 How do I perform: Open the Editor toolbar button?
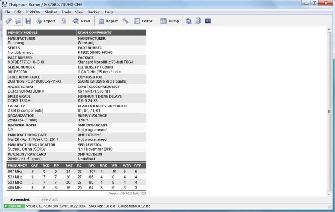tap(143, 21)
